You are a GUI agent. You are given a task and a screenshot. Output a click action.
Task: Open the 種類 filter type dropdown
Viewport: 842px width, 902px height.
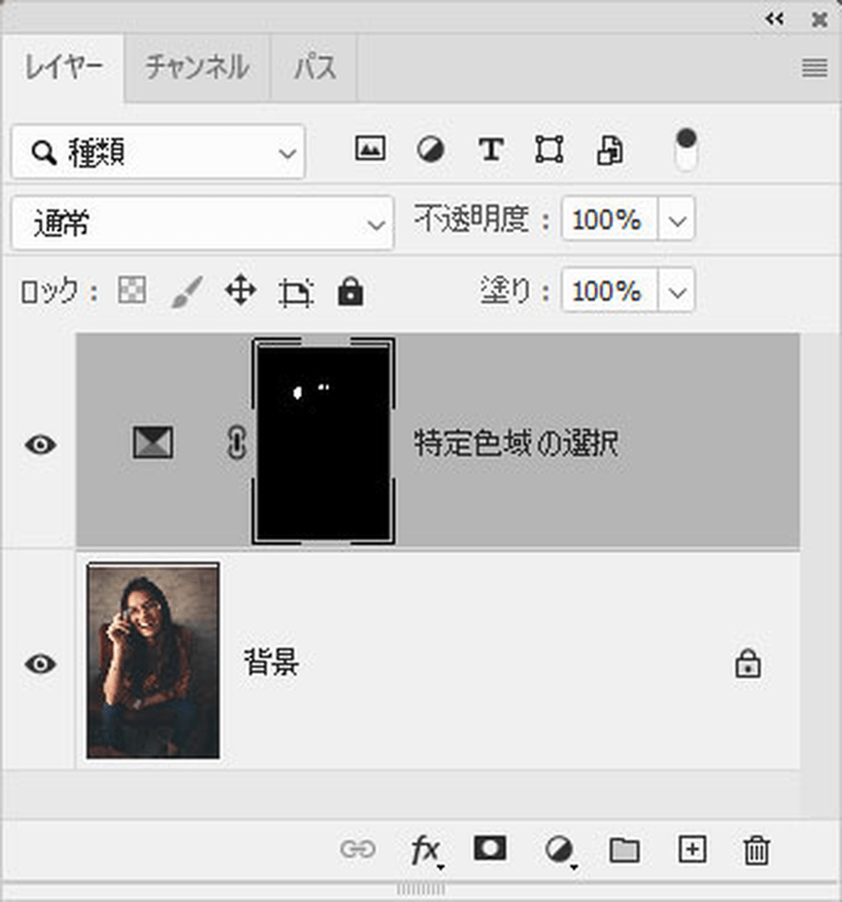point(157,152)
